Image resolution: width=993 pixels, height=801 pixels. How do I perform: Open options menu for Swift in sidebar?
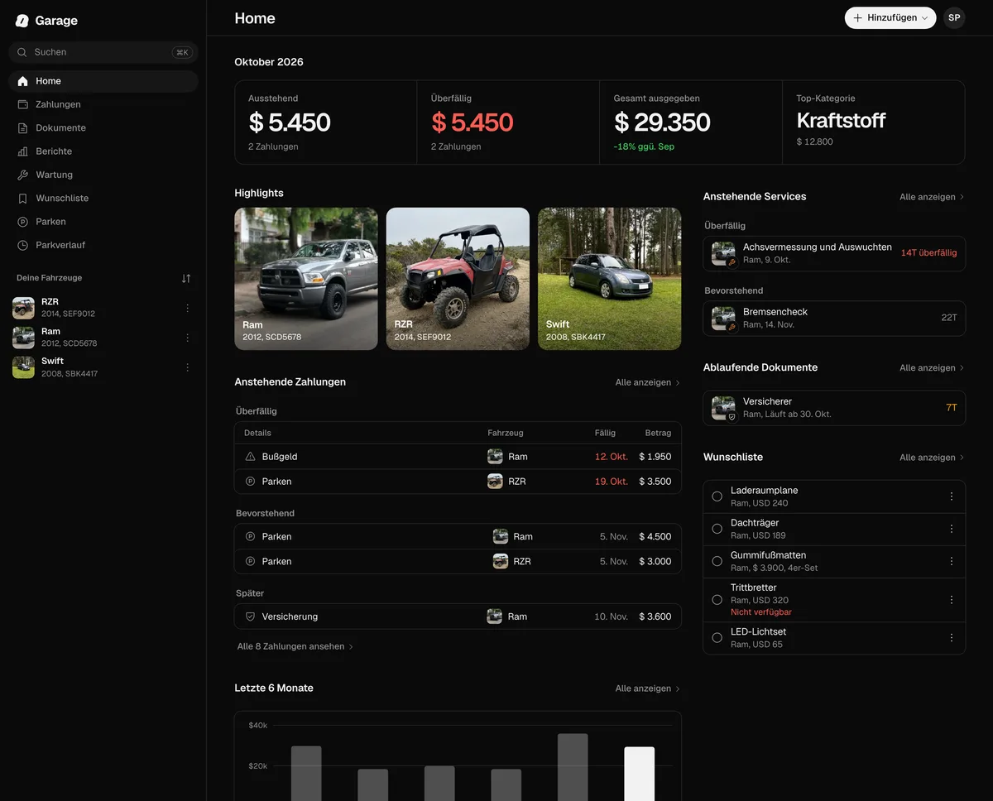187,367
